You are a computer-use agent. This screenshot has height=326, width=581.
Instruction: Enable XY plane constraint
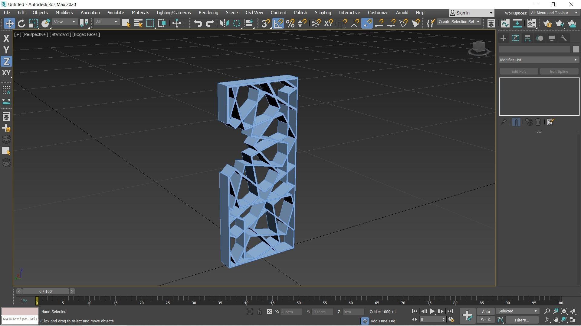click(x=6, y=73)
